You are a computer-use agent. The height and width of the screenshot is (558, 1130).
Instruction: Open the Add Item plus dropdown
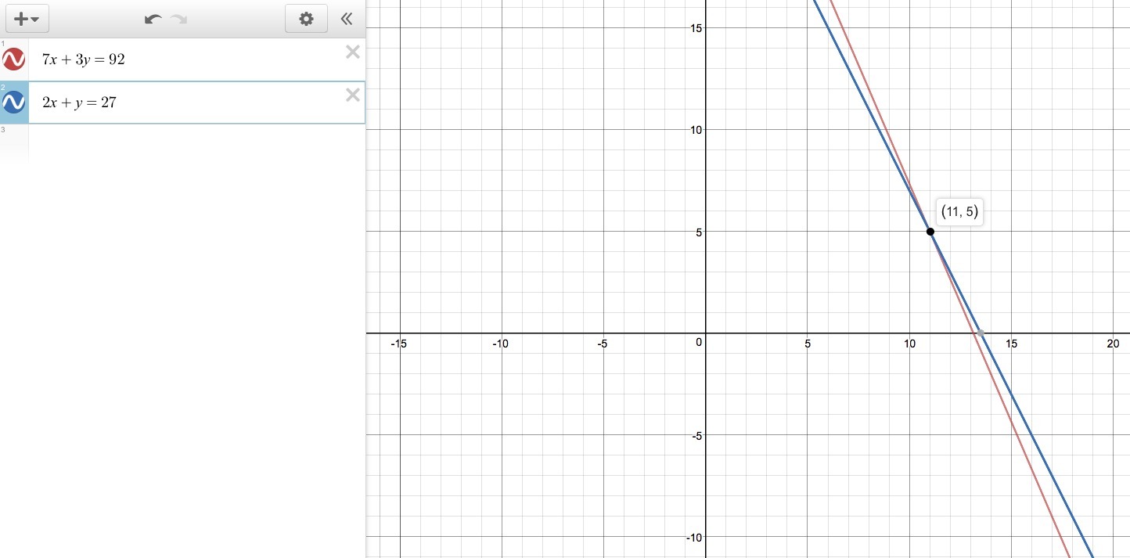(27, 19)
